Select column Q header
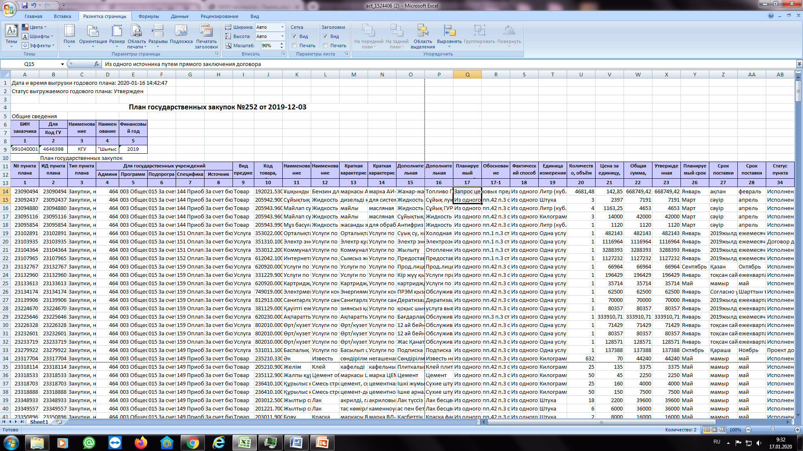803x451 pixels. click(467, 74)
